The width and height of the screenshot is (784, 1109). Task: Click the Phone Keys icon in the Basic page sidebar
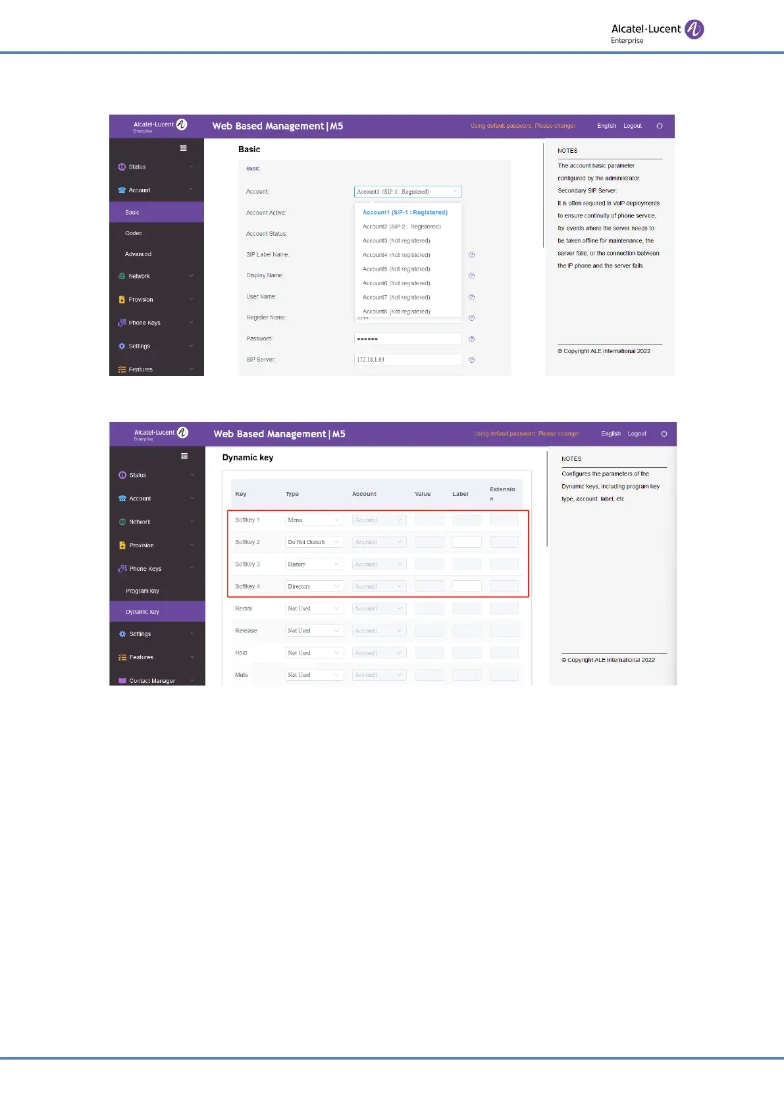(x=122, y=323)
